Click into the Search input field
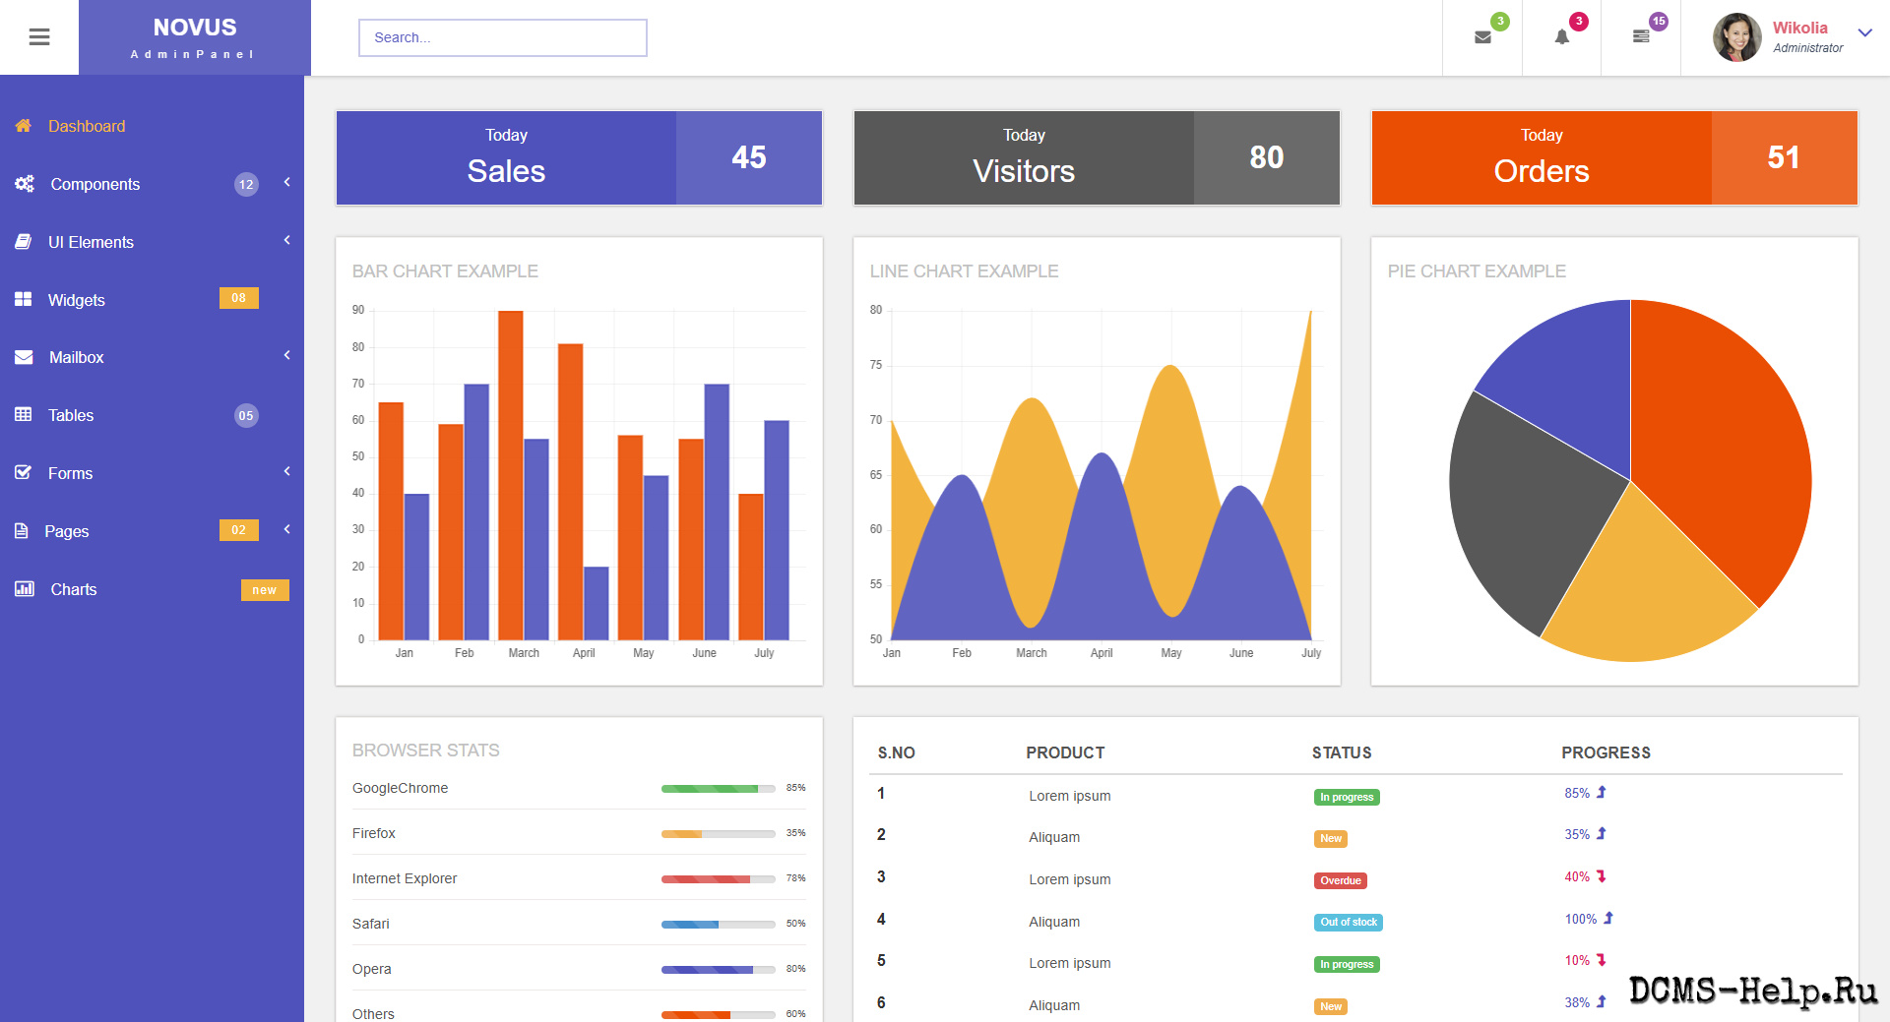 tap(502, 37)
